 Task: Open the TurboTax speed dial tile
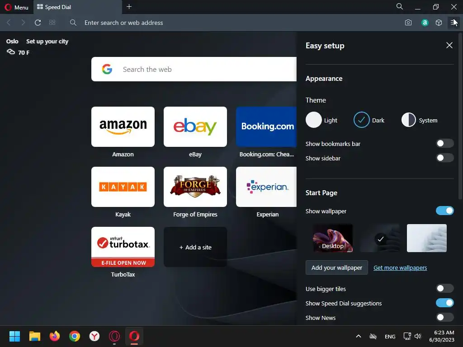[x=123, y=247]
